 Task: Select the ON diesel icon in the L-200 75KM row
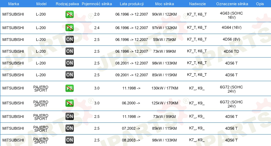click(x=70, y=40)
